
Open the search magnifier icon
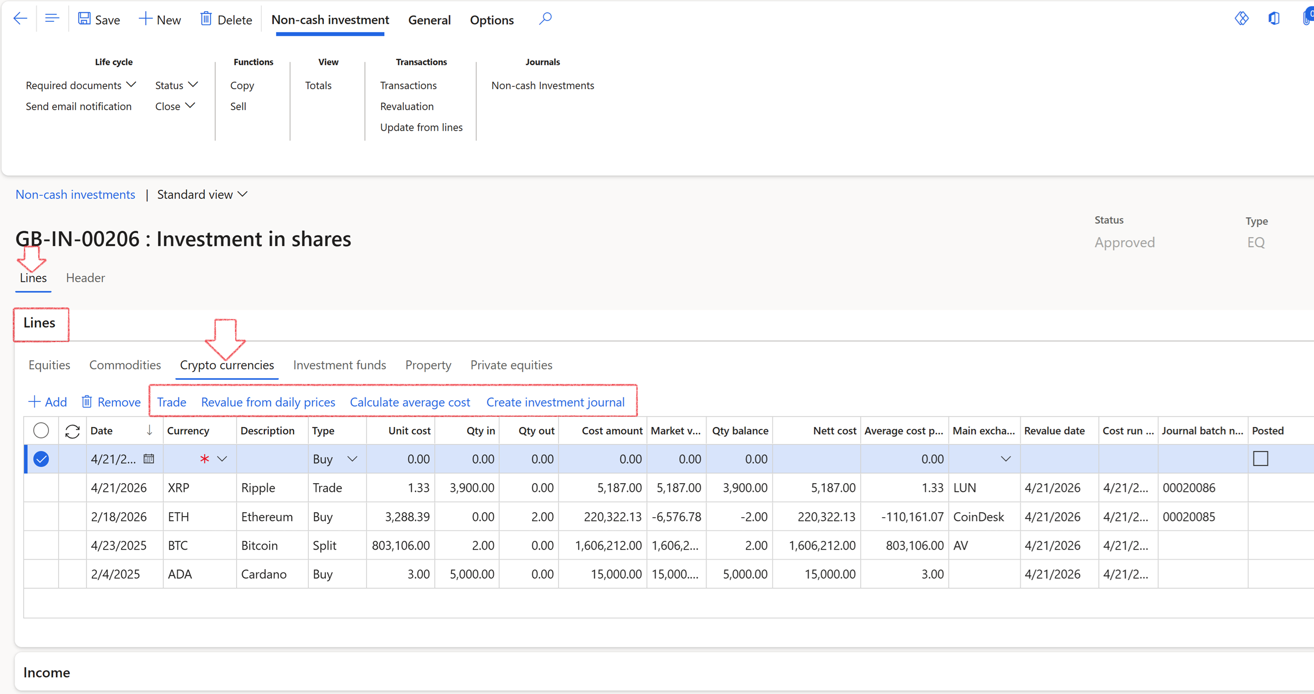point(545,19)
